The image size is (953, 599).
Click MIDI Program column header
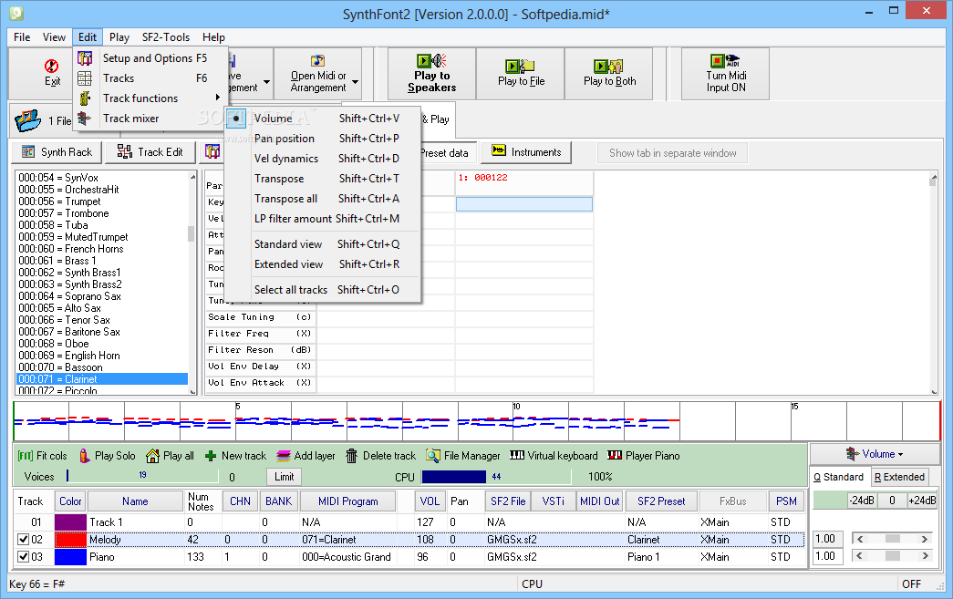347,501
